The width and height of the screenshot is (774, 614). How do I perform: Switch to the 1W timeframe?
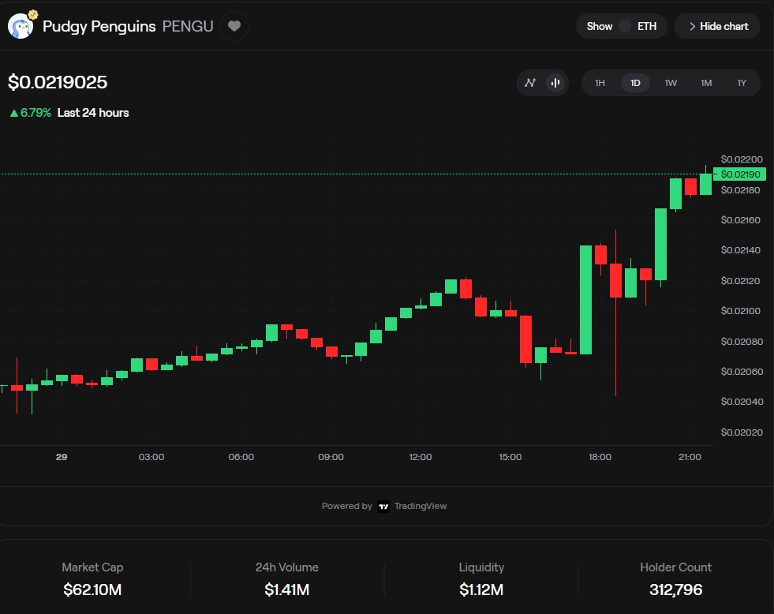[671, 83]
